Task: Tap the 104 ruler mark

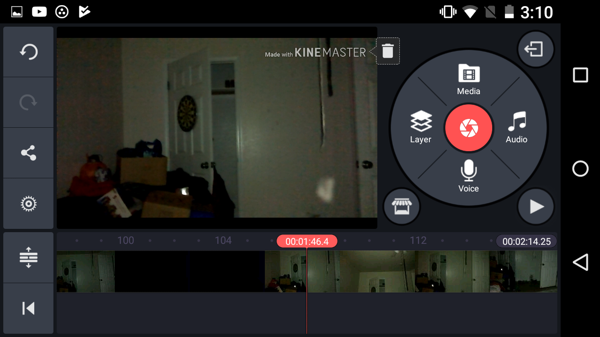Action: point(223,241)
